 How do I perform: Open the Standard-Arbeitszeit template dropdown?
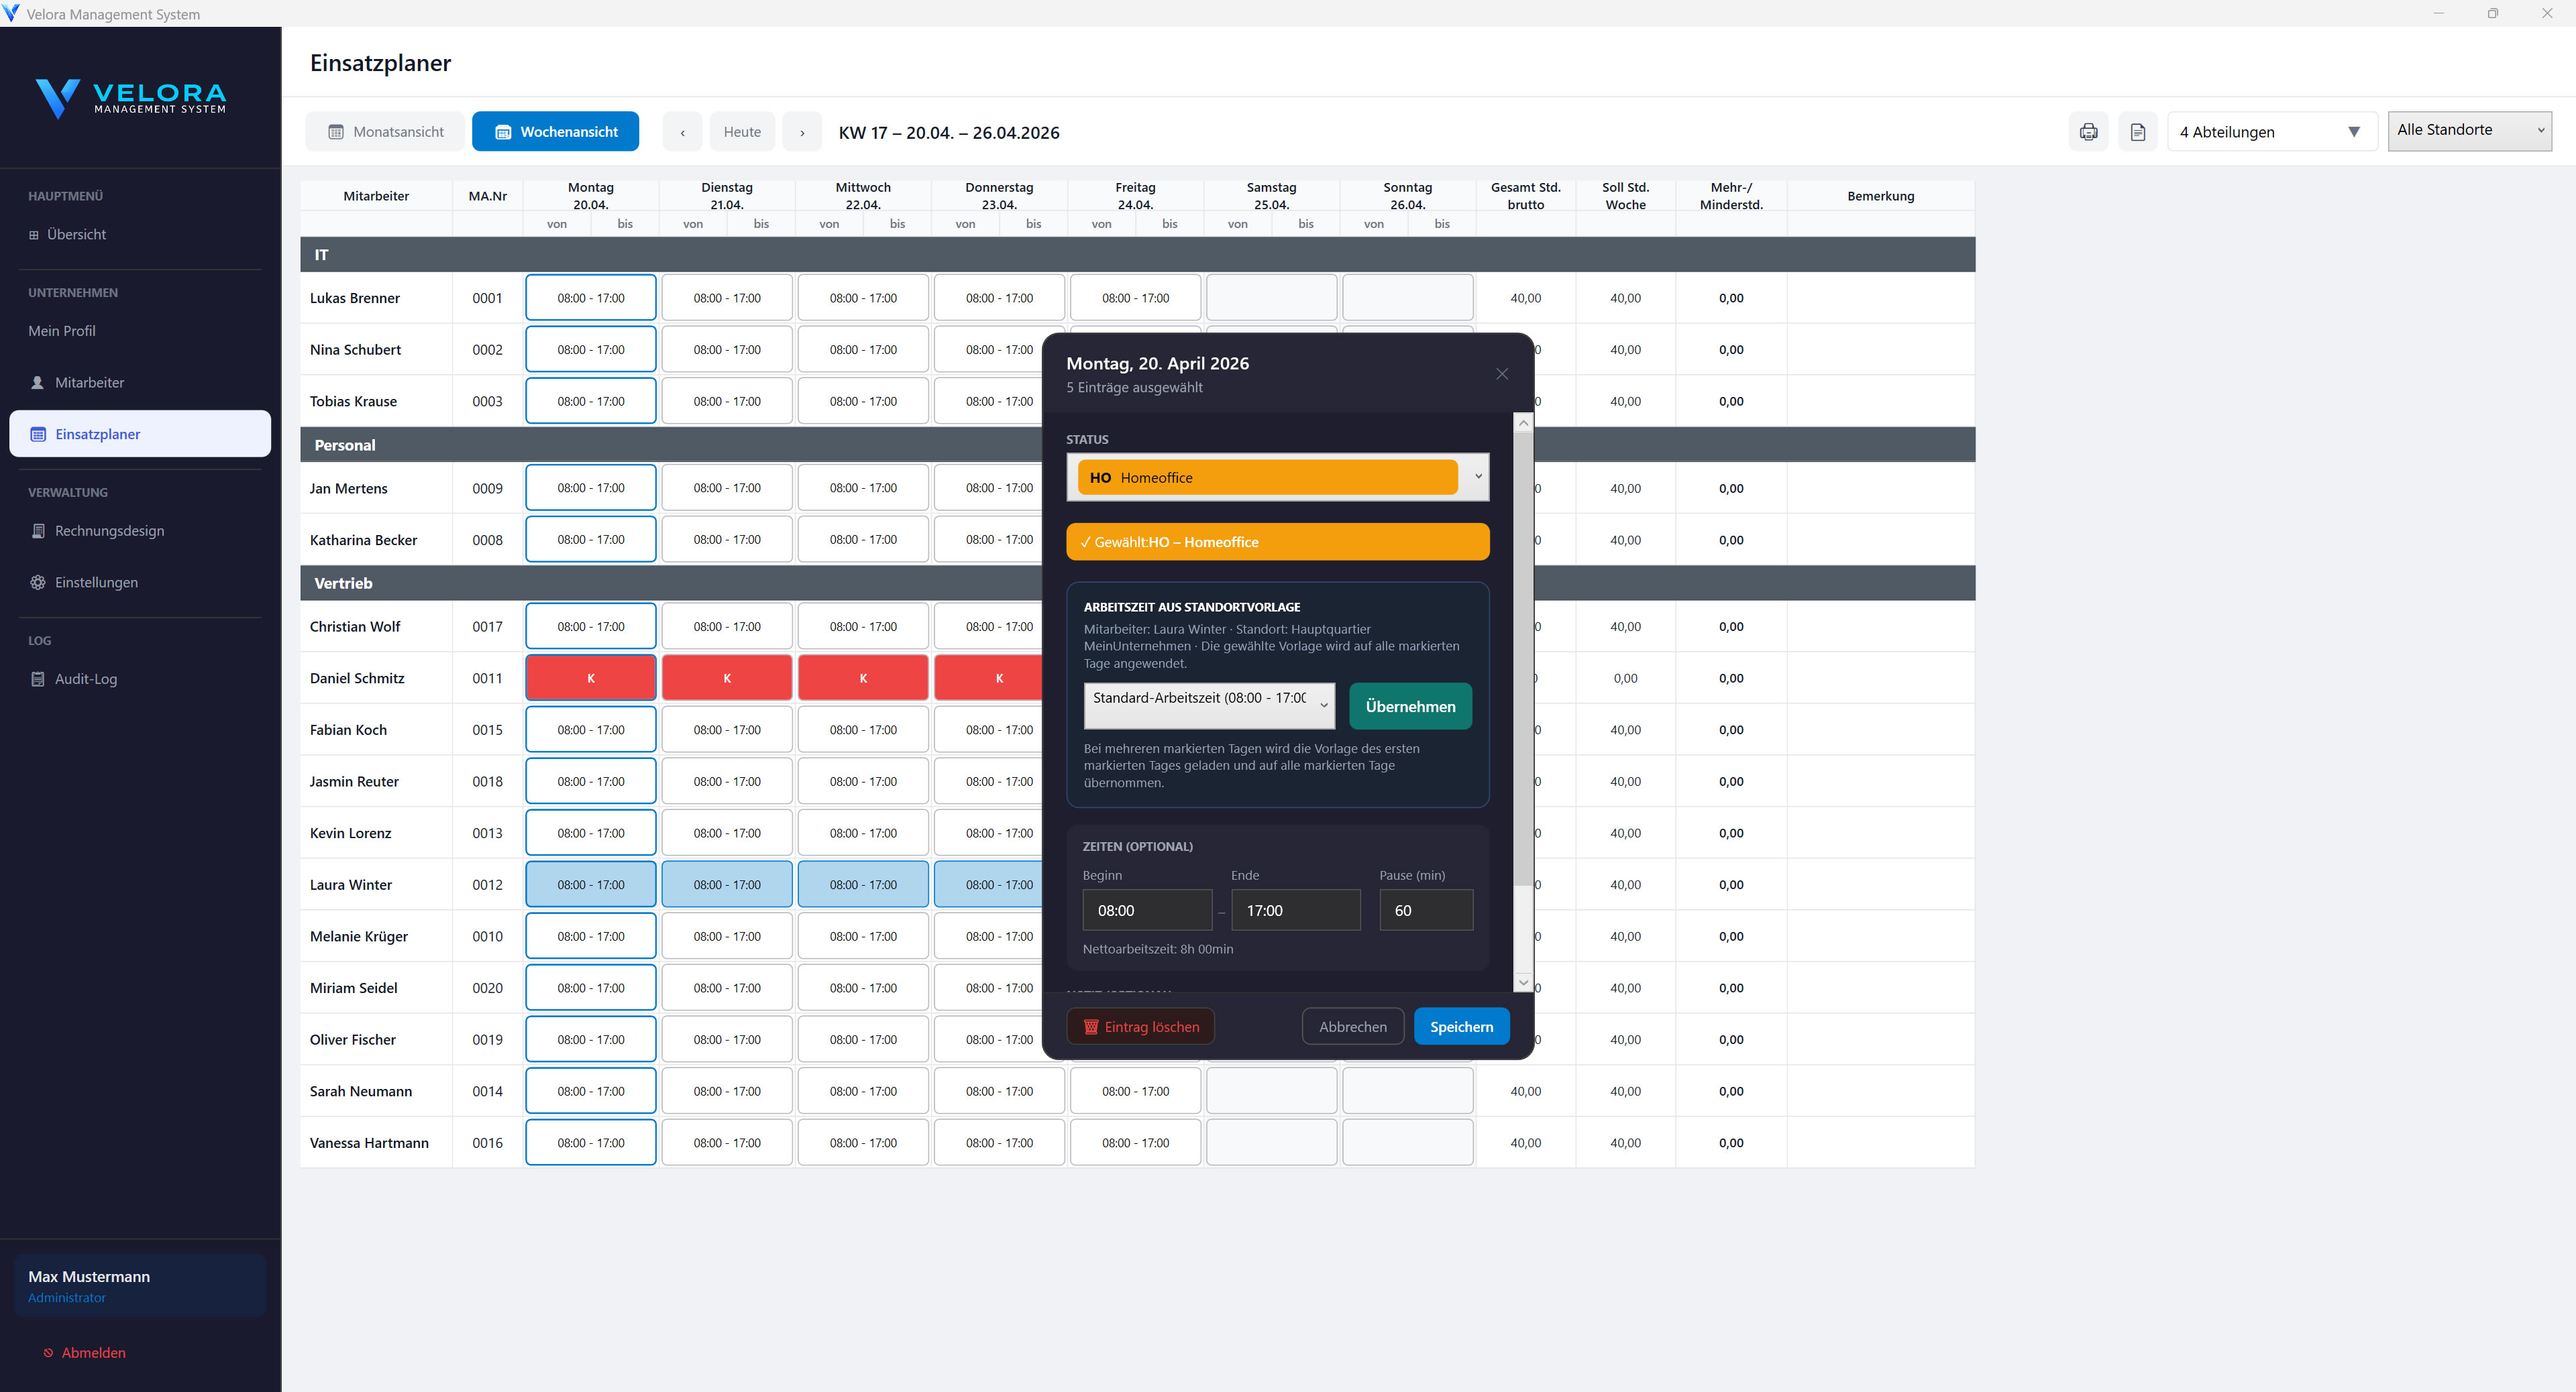1208,705
